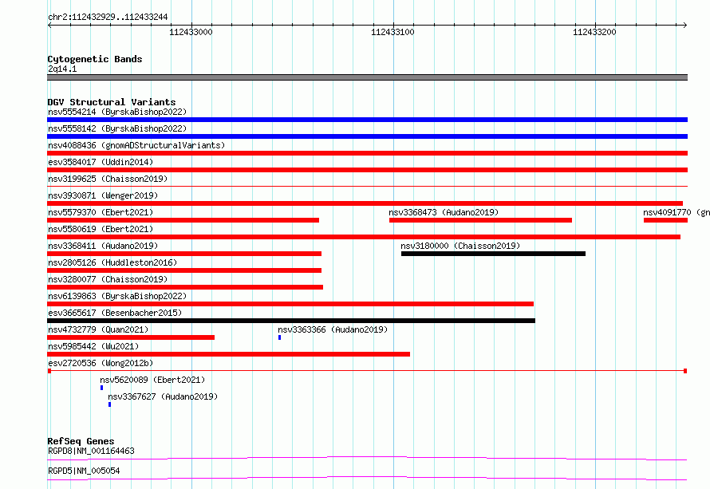Open esv2720536 (Wong2012b) variant label
The height and width of the screenshot is (489, 710).
tap(101, 363)
